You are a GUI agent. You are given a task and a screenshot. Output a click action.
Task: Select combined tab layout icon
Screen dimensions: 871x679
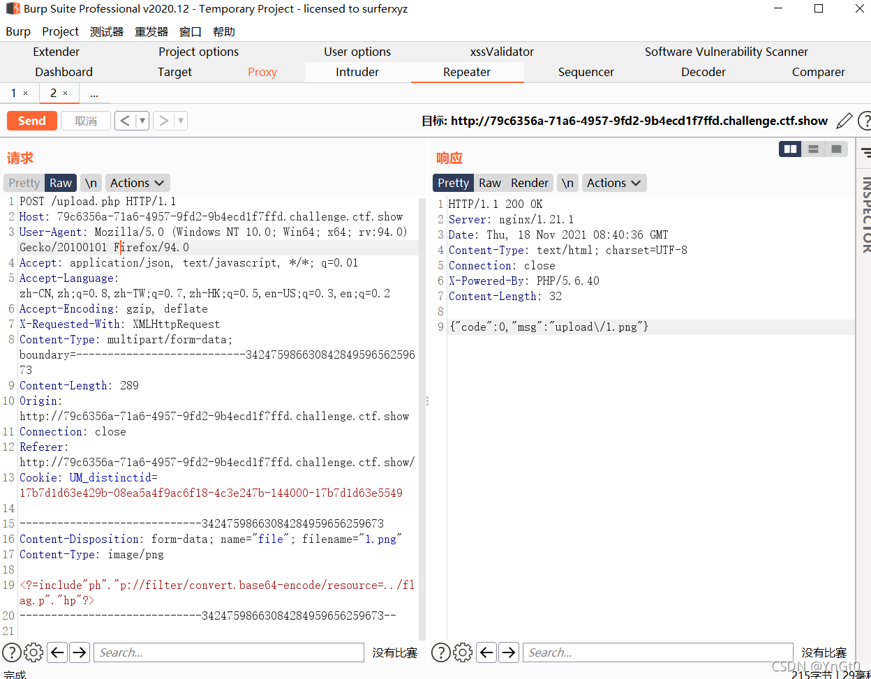point(836,149)
